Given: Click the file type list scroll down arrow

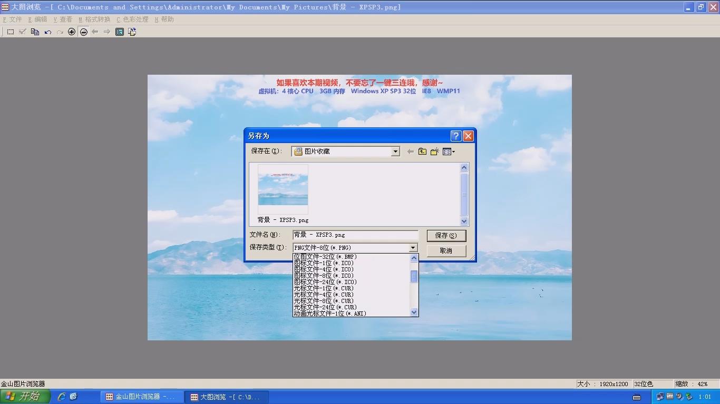Looking at the screenshot, I should coord(414,312).
